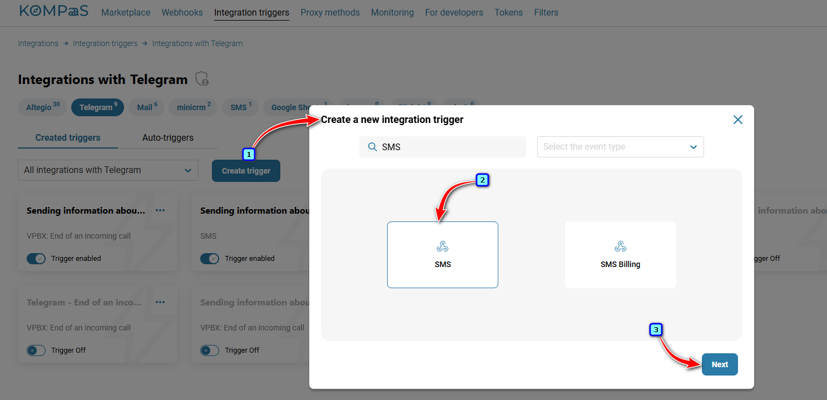Screen dimensions: 827x400
Task: Close the new integration trigger dialog
Action: click(x=737, y=120)
